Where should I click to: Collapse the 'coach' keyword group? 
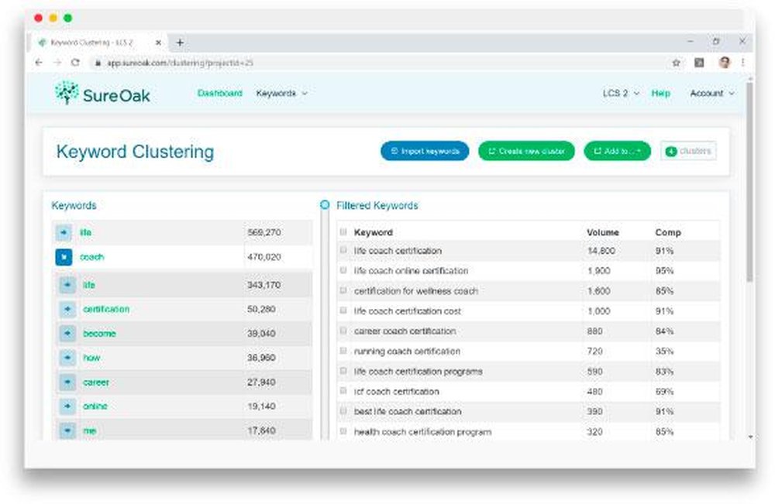click(x=64, y=257)
